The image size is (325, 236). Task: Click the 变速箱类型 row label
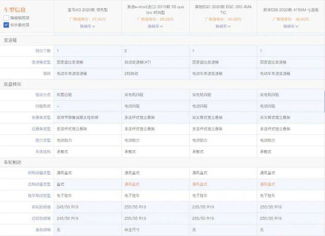(41, 62)
